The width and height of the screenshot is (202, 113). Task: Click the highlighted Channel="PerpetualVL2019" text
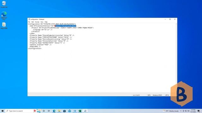[x=66, y=26]
